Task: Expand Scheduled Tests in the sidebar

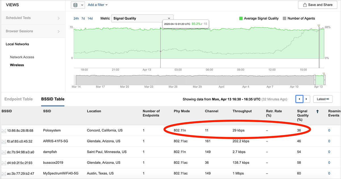Action: click(x=32, y=18)
